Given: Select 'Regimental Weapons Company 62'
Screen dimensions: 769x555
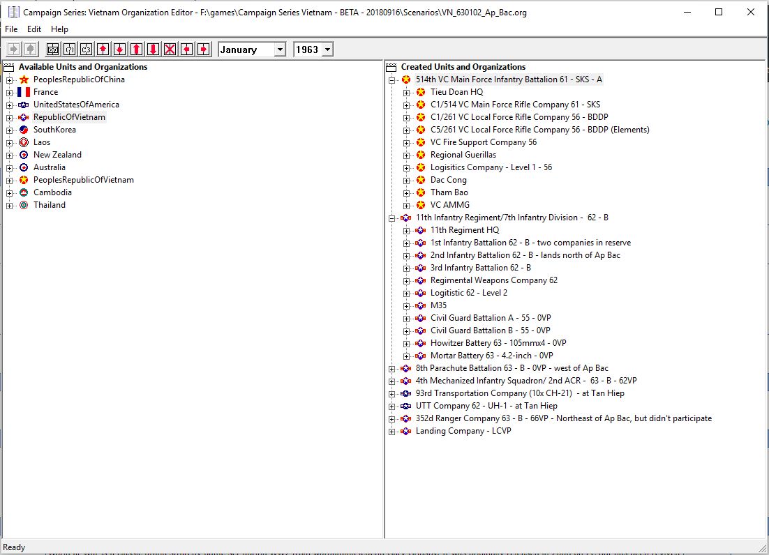Looking at the screenshot, I should [x=493, y=281].
